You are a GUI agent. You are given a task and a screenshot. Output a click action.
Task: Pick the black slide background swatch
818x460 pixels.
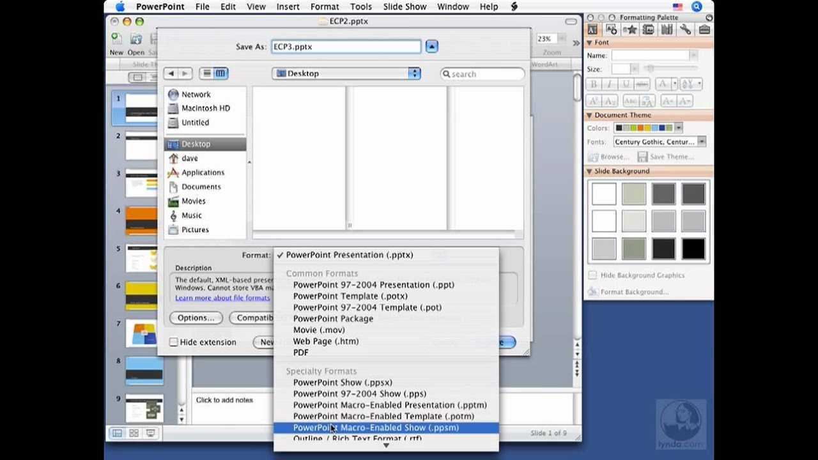pyautogui.click(x=693, y=249)
